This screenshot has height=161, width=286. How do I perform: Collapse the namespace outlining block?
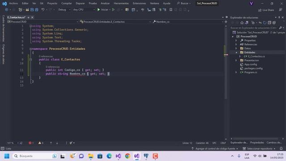[30, 49]
